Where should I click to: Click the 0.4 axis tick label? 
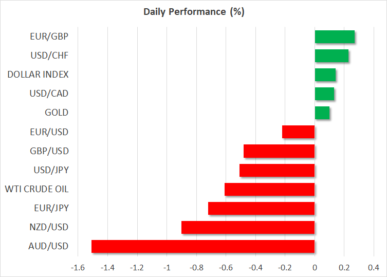pyautogui.click(x=373, y=268)
